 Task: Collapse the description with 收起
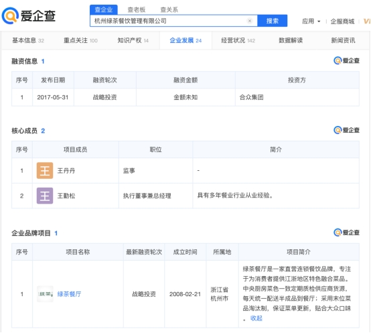pyautogui.click(x=256, y=318)
